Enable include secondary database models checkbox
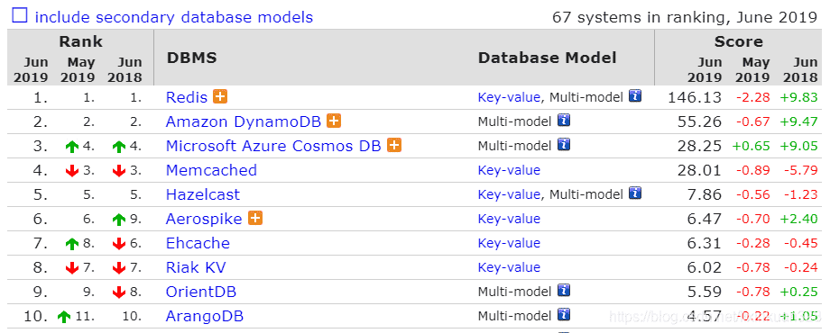 (x=20, y=16)
